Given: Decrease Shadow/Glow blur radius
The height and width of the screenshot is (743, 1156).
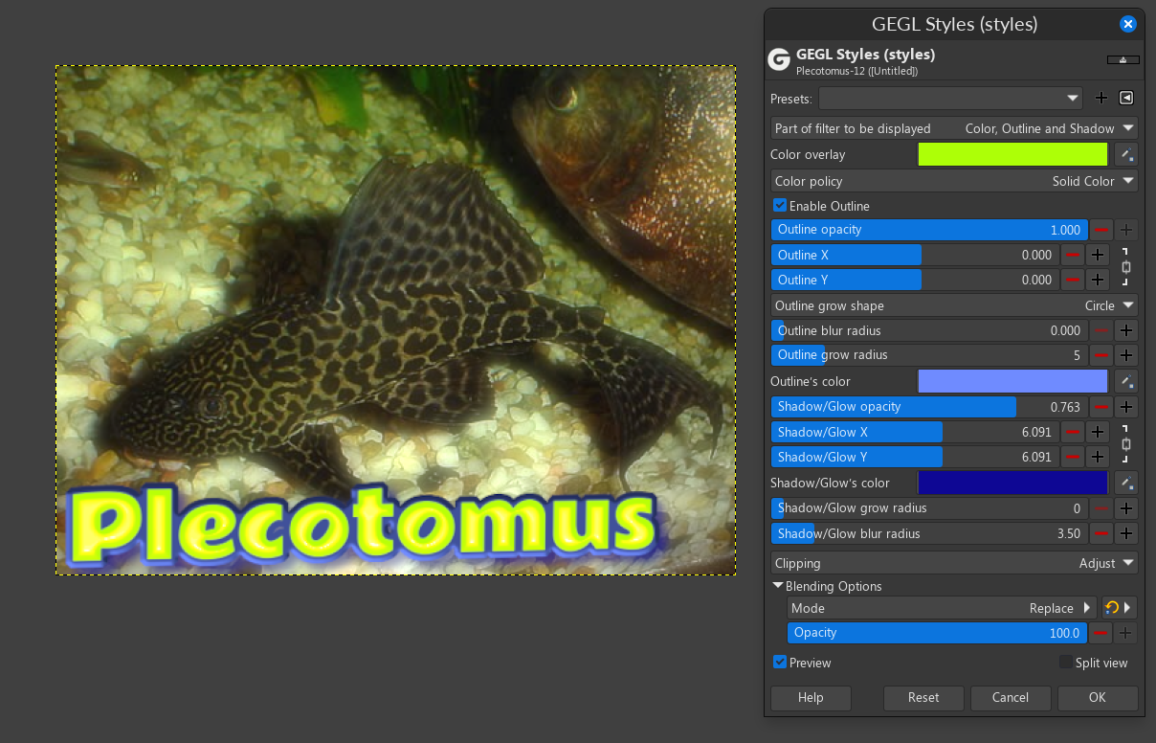Looking at the screenshot, I should click(1101, 533).
